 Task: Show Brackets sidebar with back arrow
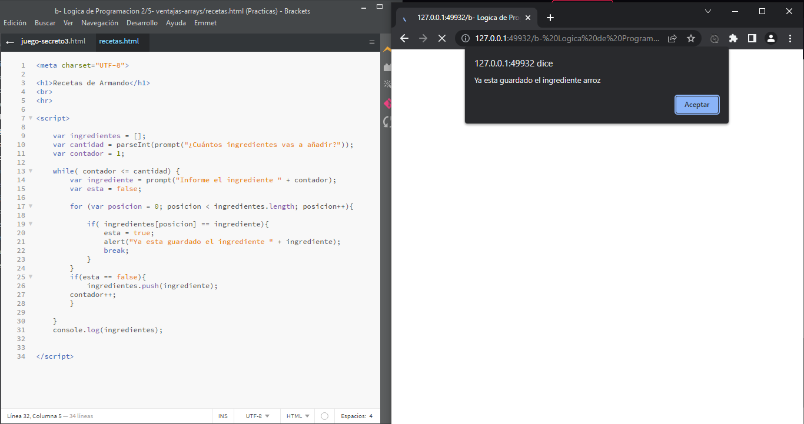click(x=9, y=42)
